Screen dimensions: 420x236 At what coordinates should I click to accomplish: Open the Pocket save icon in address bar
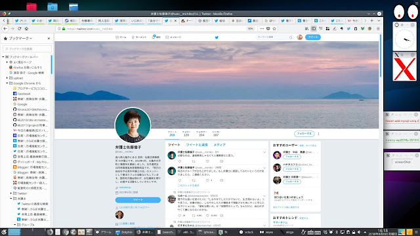(268, 29)
